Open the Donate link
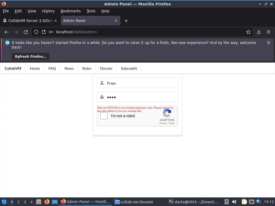This screenshot has width=275, height=206. (106, 68)
